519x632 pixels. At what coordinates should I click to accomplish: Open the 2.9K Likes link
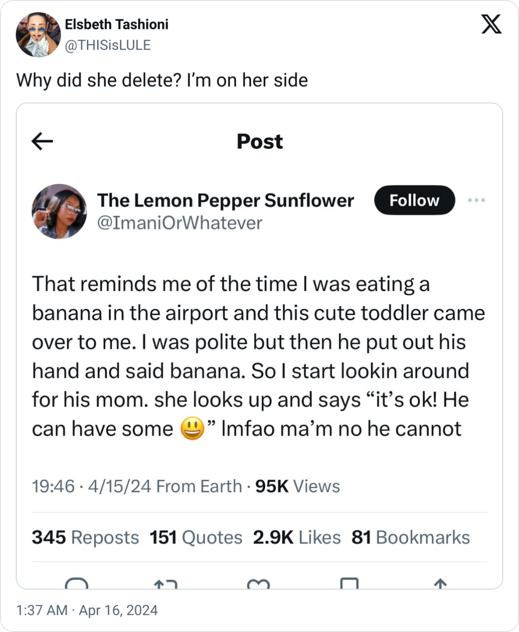297,536
